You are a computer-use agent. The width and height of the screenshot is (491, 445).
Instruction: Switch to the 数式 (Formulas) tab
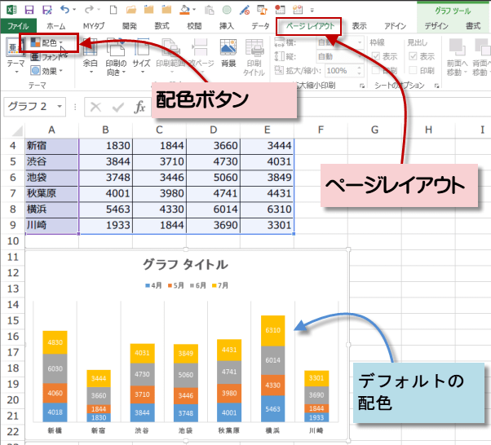point(161,26)
